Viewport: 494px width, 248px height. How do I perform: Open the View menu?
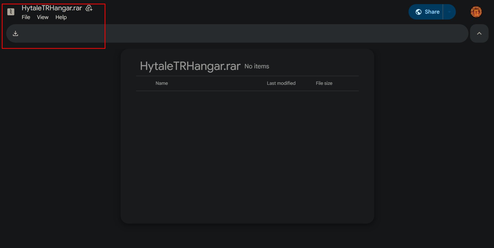click(x=43, y=17)
